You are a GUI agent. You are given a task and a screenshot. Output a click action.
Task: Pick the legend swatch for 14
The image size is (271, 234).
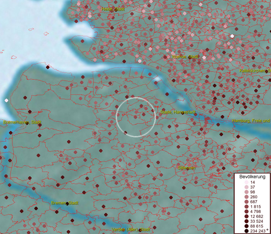(246, 182)
